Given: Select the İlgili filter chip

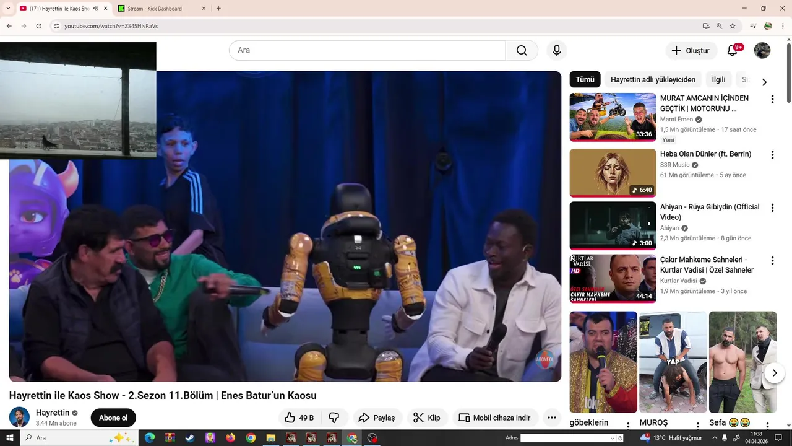Looking at the screenshot, I should pos(718,79).
